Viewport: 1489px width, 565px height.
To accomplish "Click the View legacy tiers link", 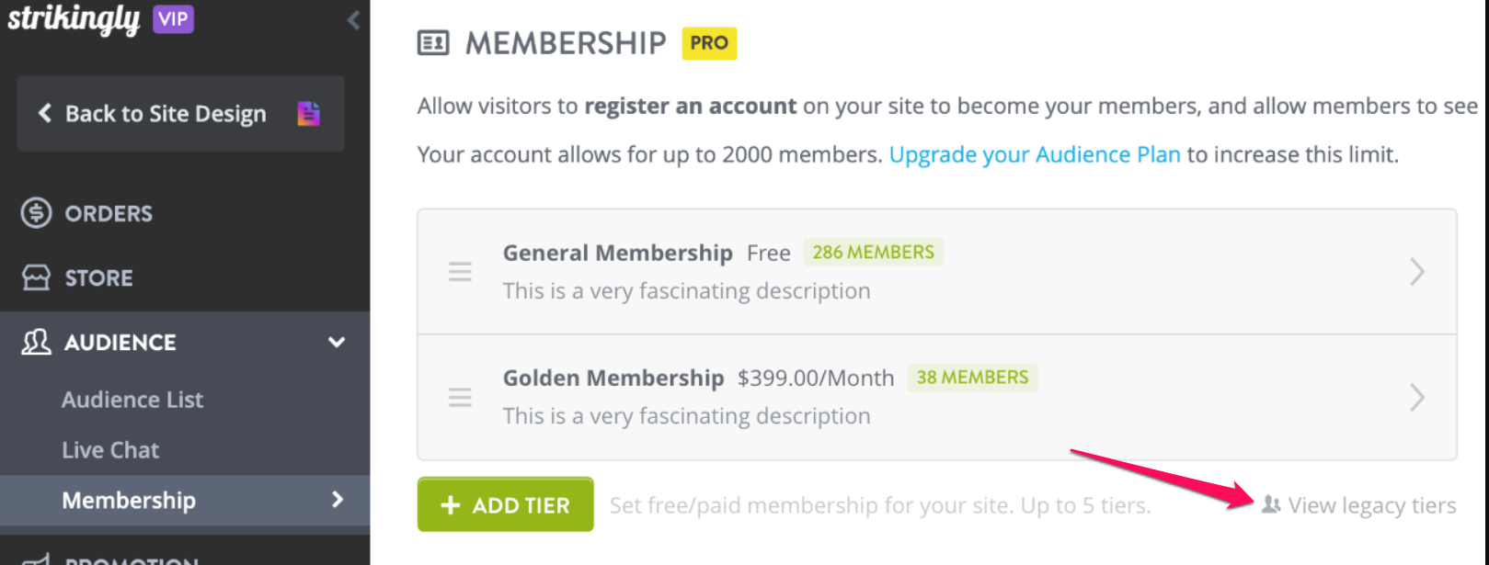I will coord(1372,505).
